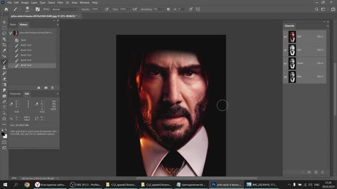Open the Info panel menu
The image size is (337, 189).
(x=57, y=94)
